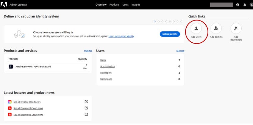Screen dimensions: 253x125
Task: Open external link icon for Document Cloud news
Action: (86, 108)
